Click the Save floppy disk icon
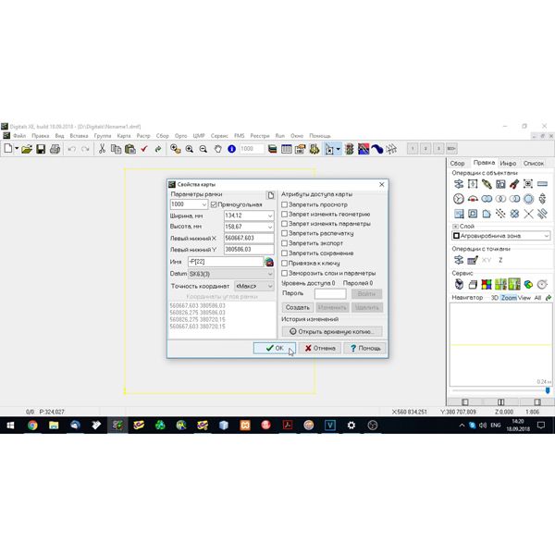This screenshot has width=555, height=555. tap(41, 149)
